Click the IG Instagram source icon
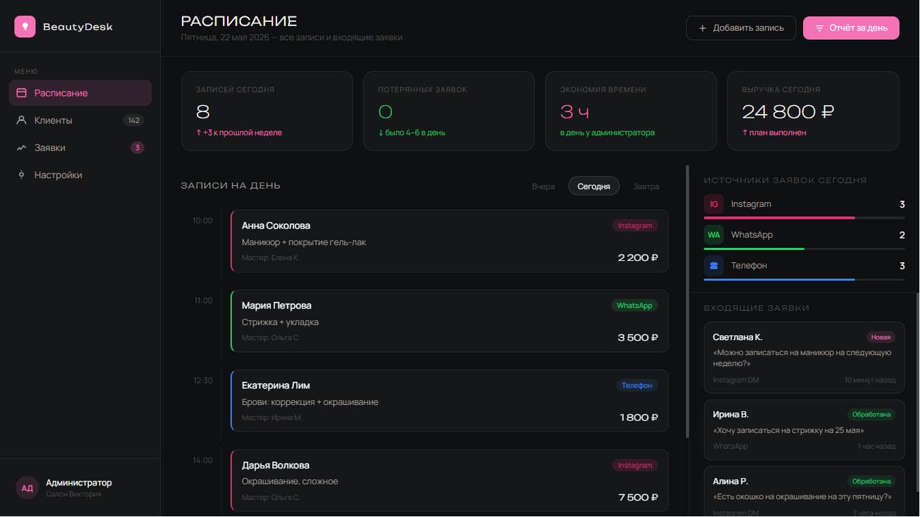Image resolution: width=920 pixels, height=517 pixels. coord(713,204)
